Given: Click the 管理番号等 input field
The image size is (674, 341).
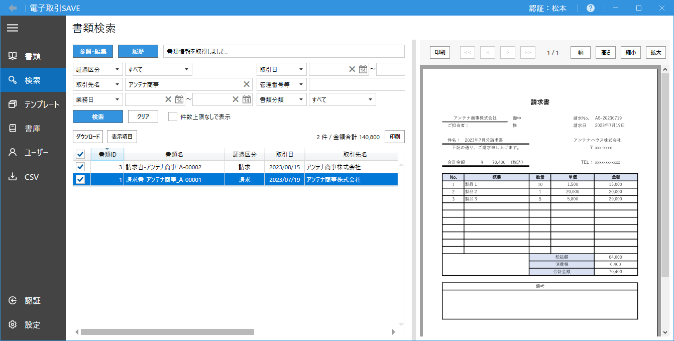Looking at the screenshot, I should 357,84.
